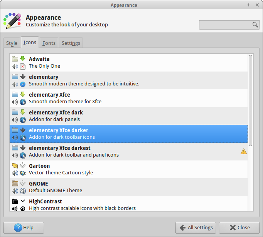Viewport: 263px width, 237px height.
Task: Click the elementary Xfce dark speaker icon
Action: pos(15,120)
